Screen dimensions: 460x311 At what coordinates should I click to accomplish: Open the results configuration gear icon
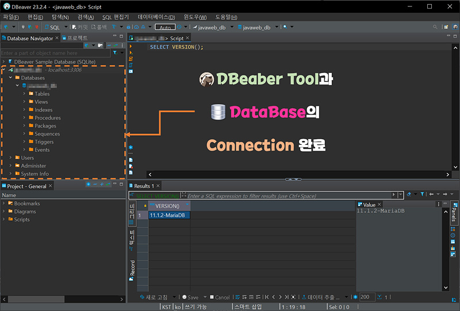coord(355,297)
